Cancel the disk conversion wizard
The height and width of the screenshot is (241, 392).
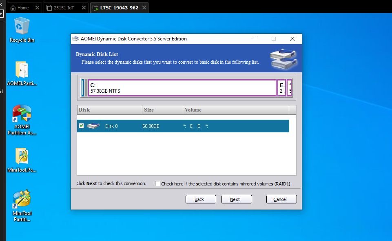(281, 199)
